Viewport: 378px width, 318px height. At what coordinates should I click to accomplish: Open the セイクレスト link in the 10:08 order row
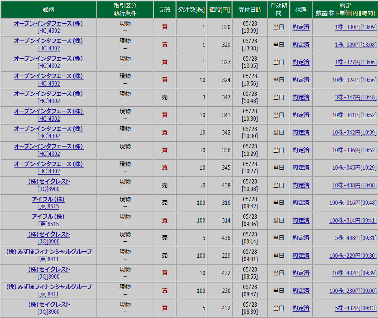(x=49, y=181)
